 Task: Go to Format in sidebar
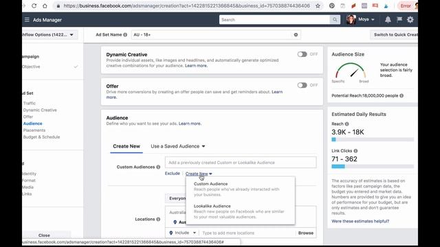(x=29, y=180)
